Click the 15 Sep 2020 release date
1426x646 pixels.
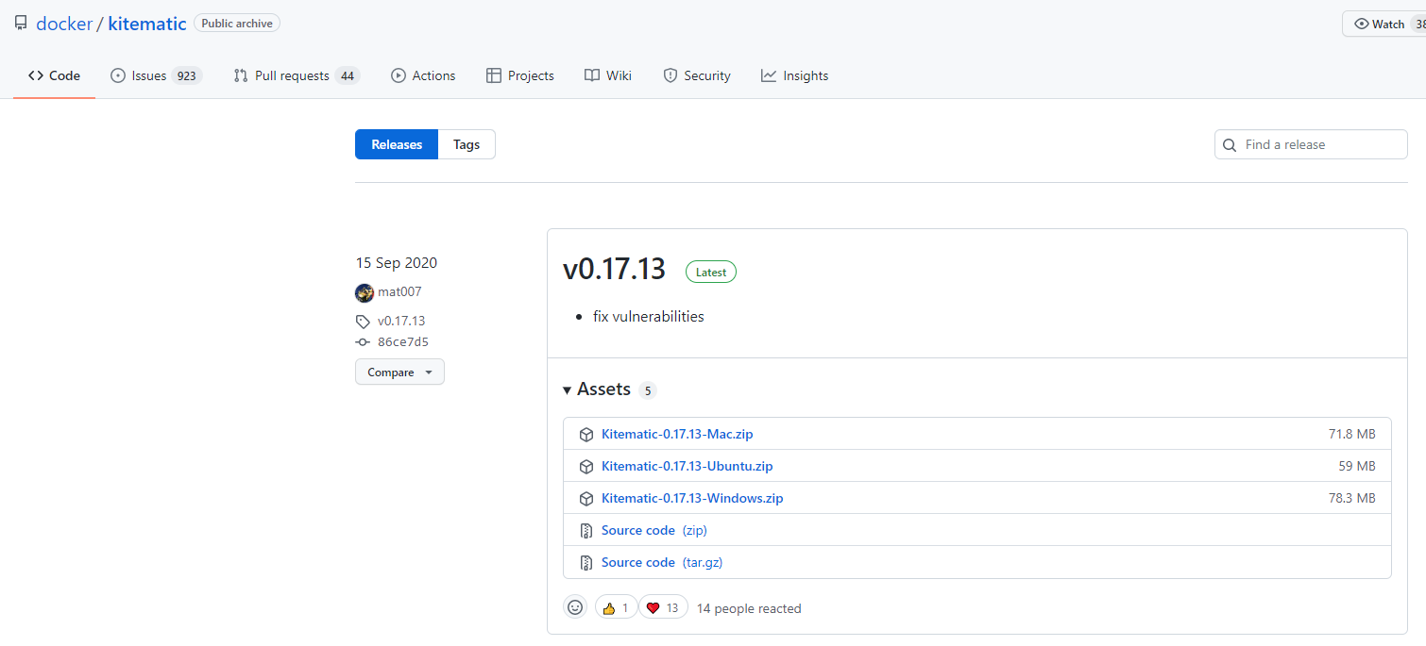coord(397,263)
